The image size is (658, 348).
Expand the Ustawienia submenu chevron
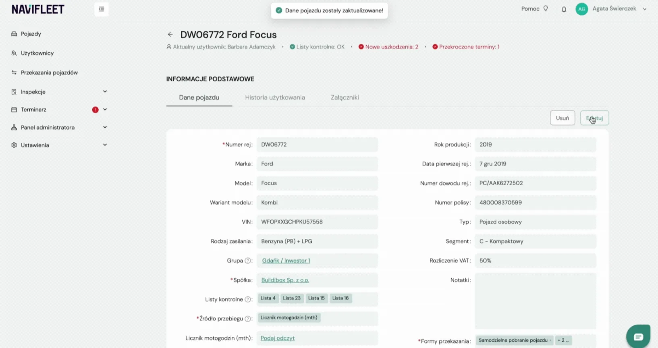(x=105, y=145)
